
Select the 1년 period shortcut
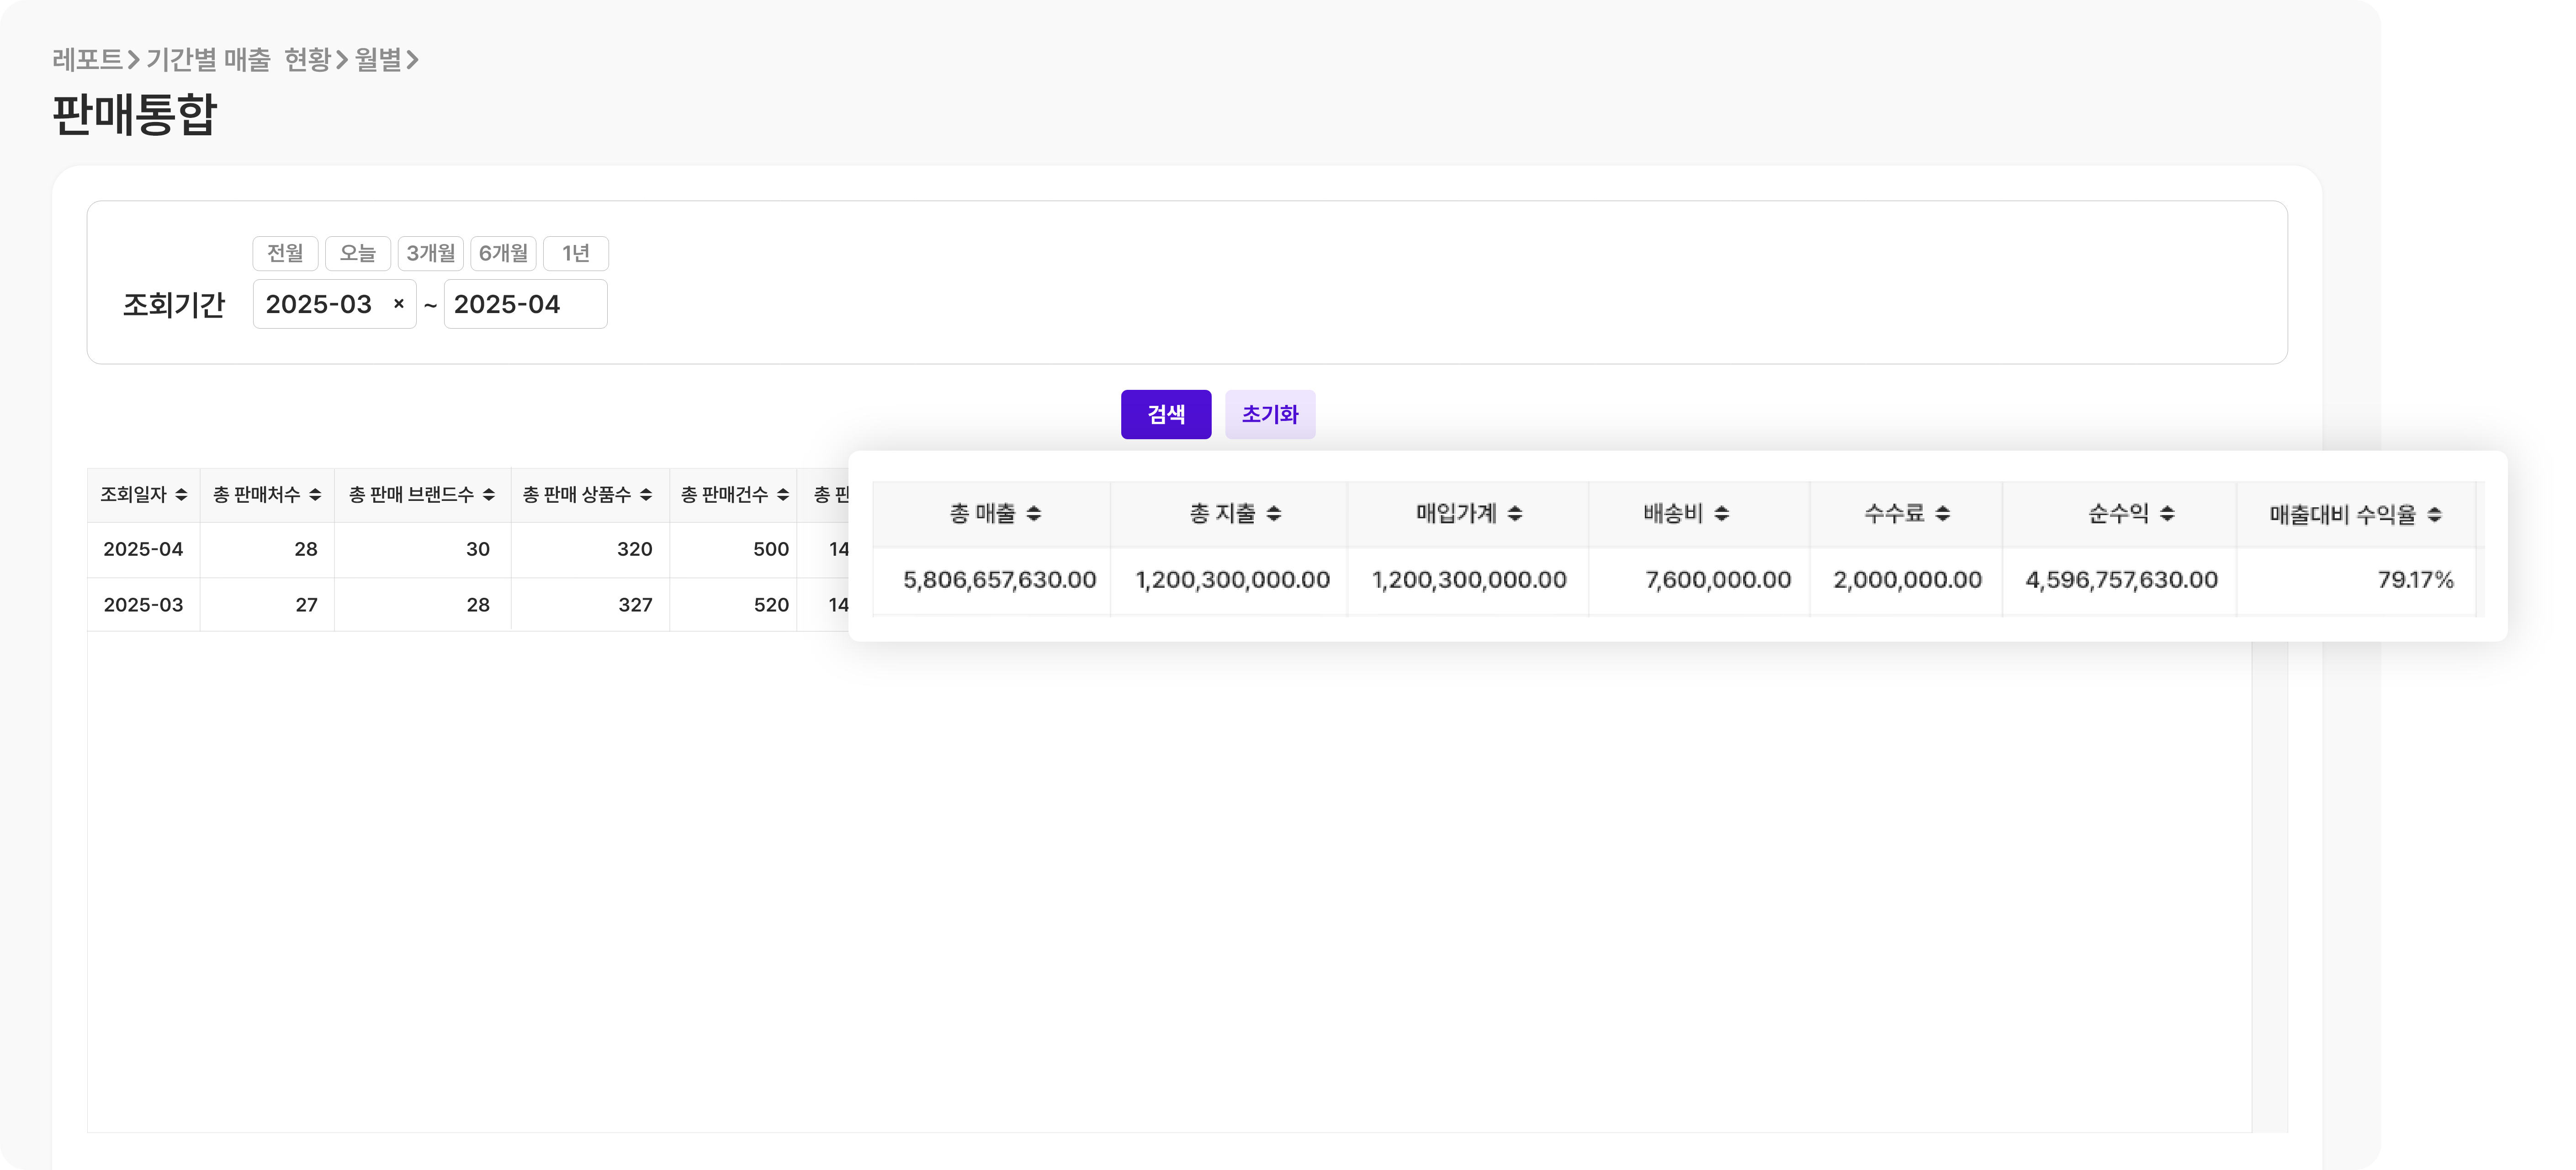576,253
